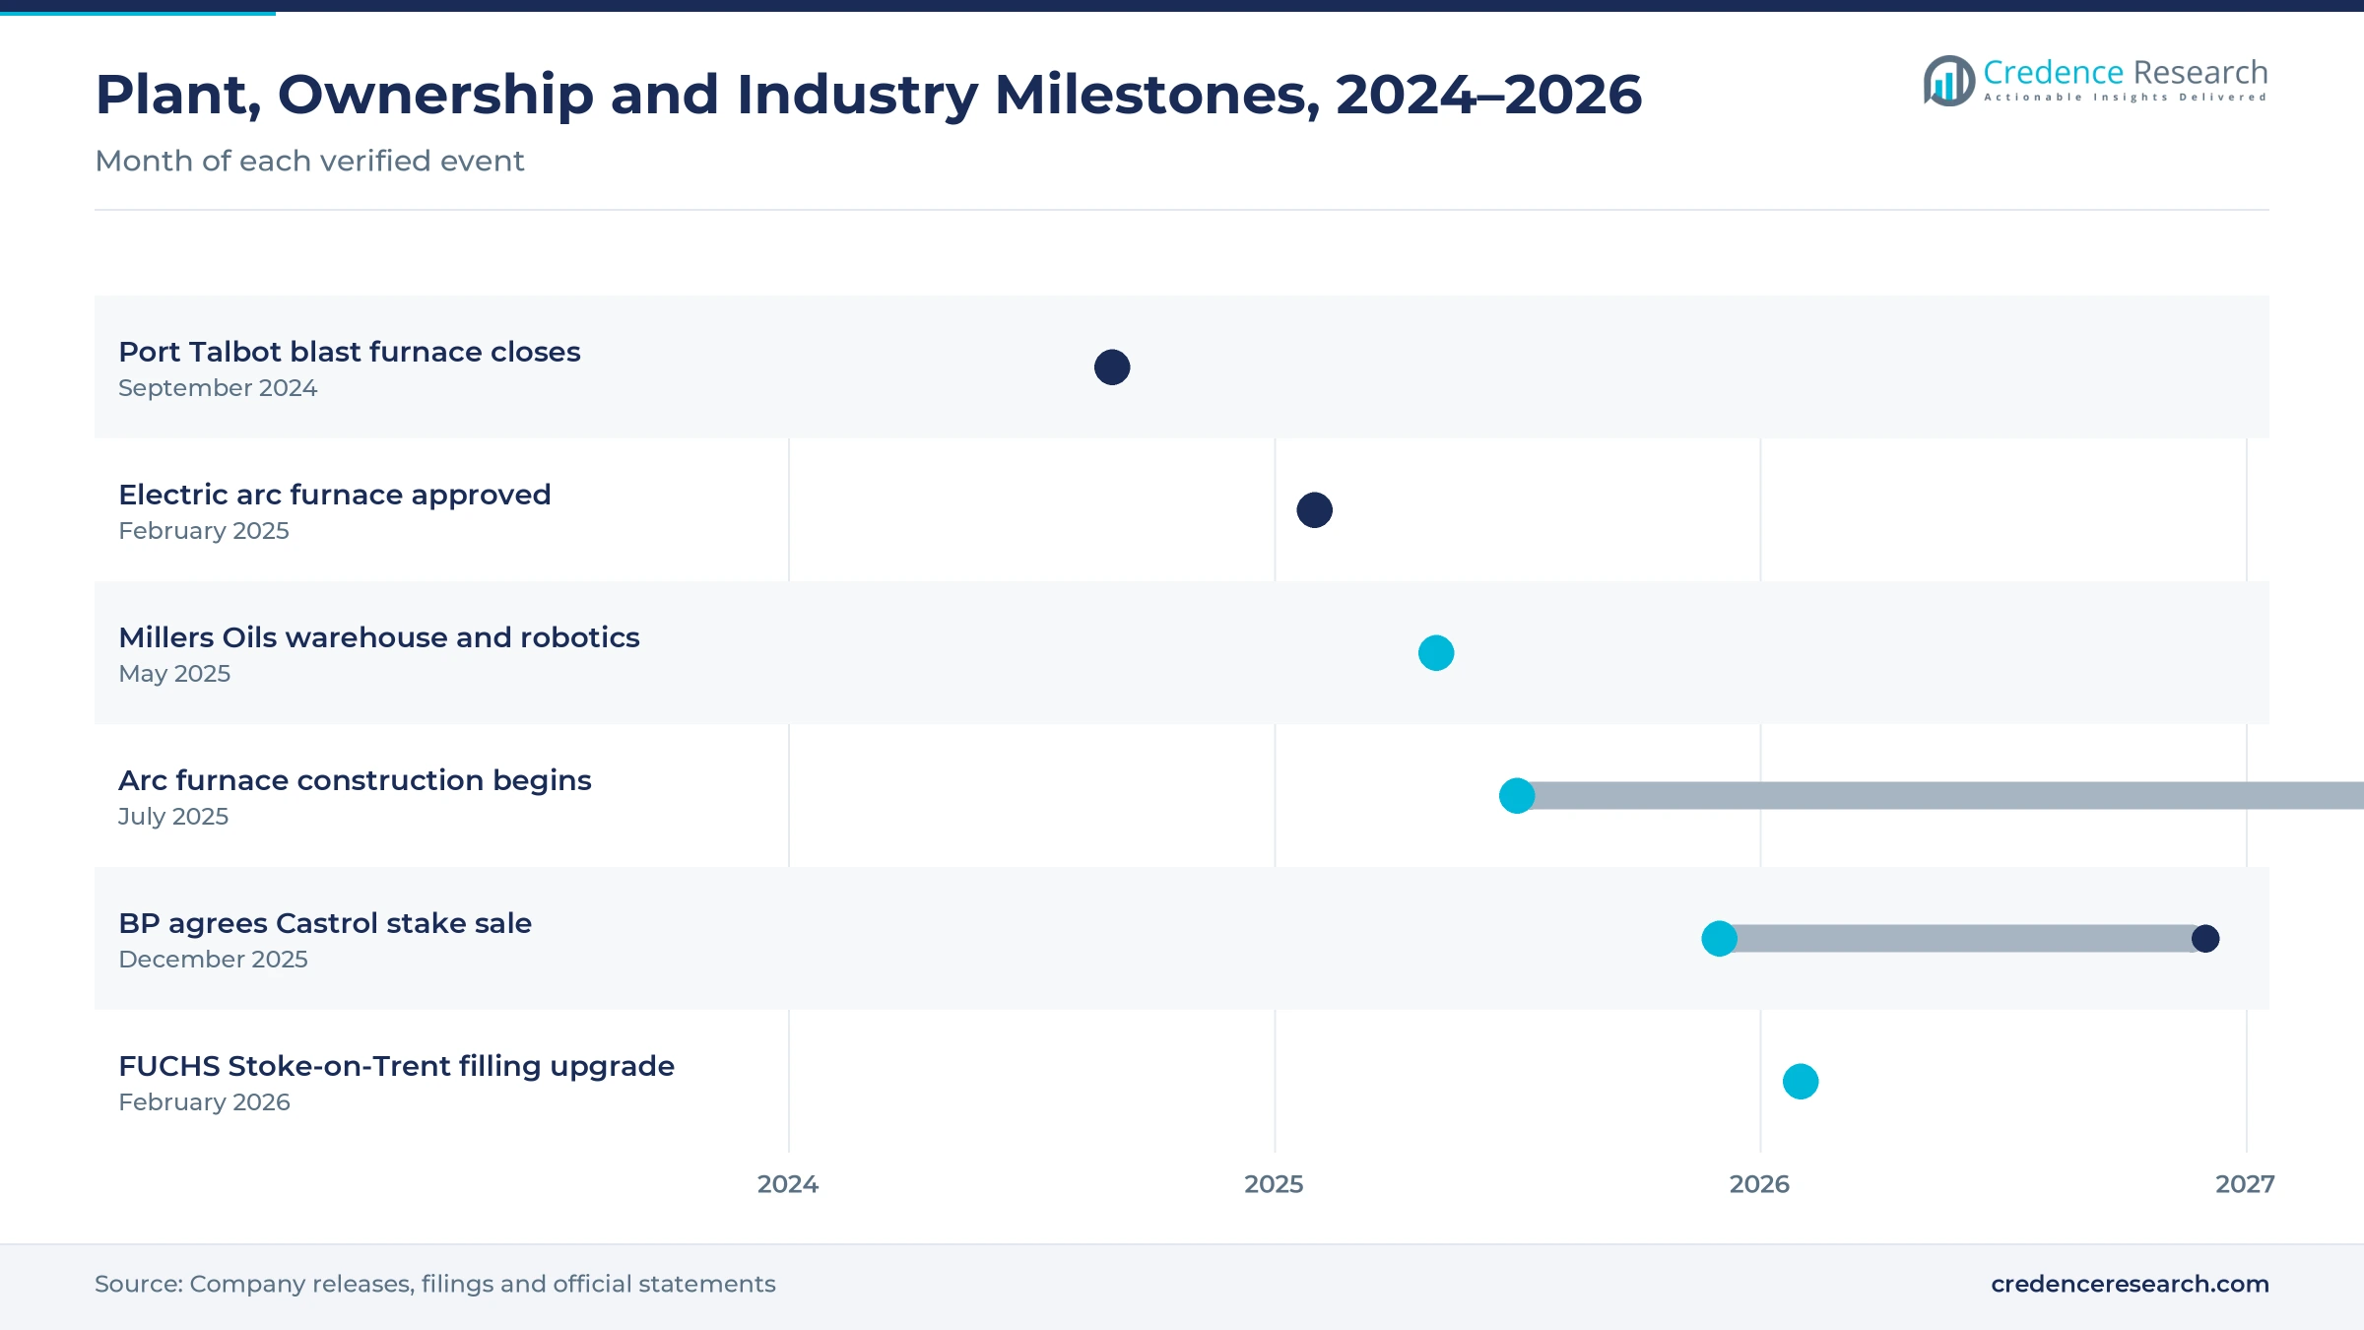2364x1330 pixels.
Task: Click the 'Arc furnace construction begins' label
Action: (x=355, y=780)
